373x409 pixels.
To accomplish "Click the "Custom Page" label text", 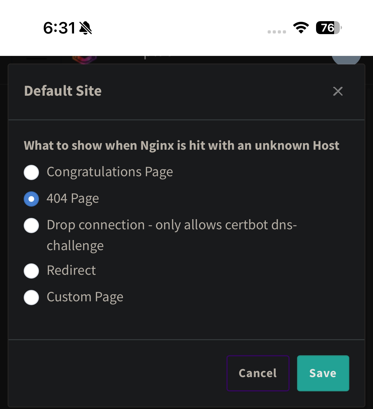I will (x=85, y=297).
